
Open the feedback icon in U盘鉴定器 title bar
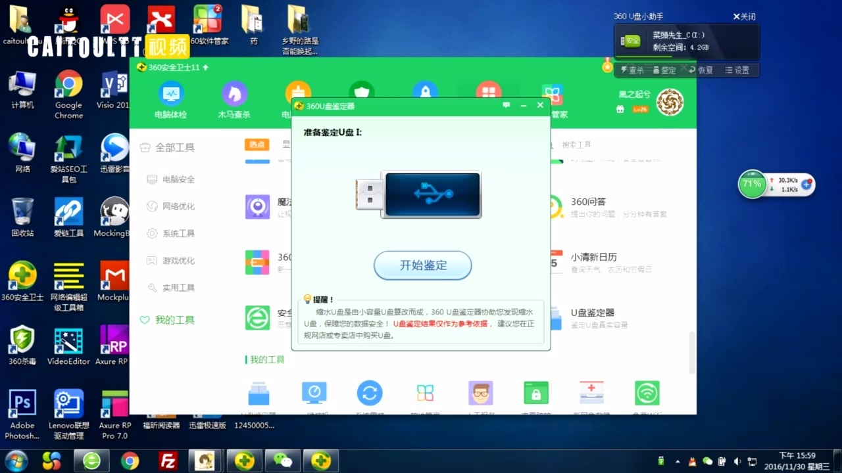[506, 105]
